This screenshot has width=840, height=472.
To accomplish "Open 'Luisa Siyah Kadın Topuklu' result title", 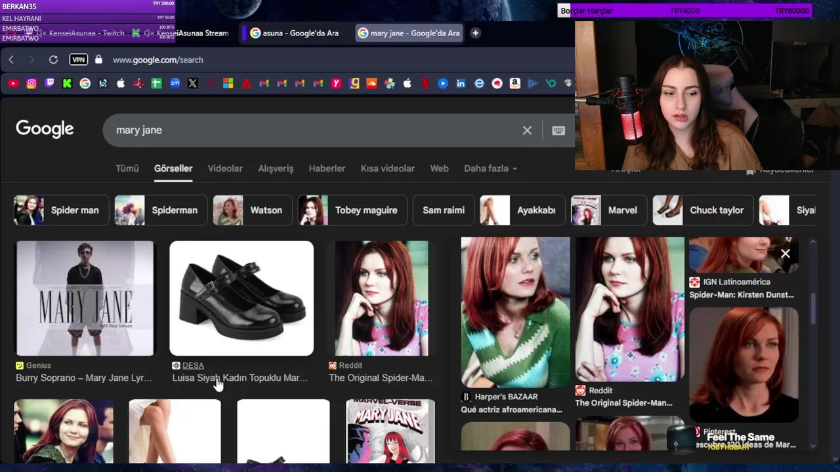I will [240, 378].
